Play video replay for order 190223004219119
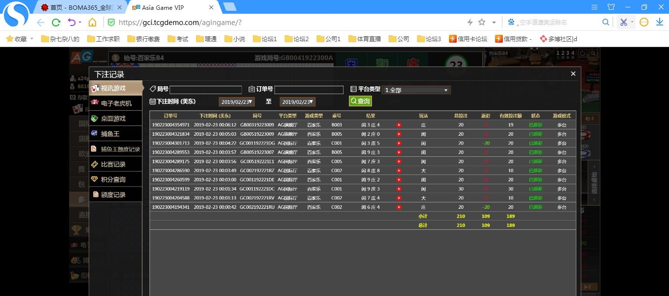The width and height of the screenshot is (669, 296). (399, 189)
